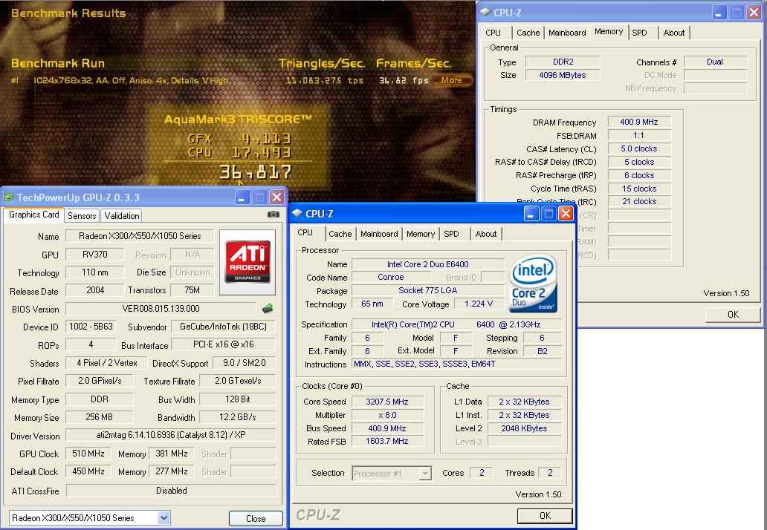This screenshot has width=767, height=530.
Task: Click the Driver Version field in GPU-Z
Action: (x=171, y=435)
